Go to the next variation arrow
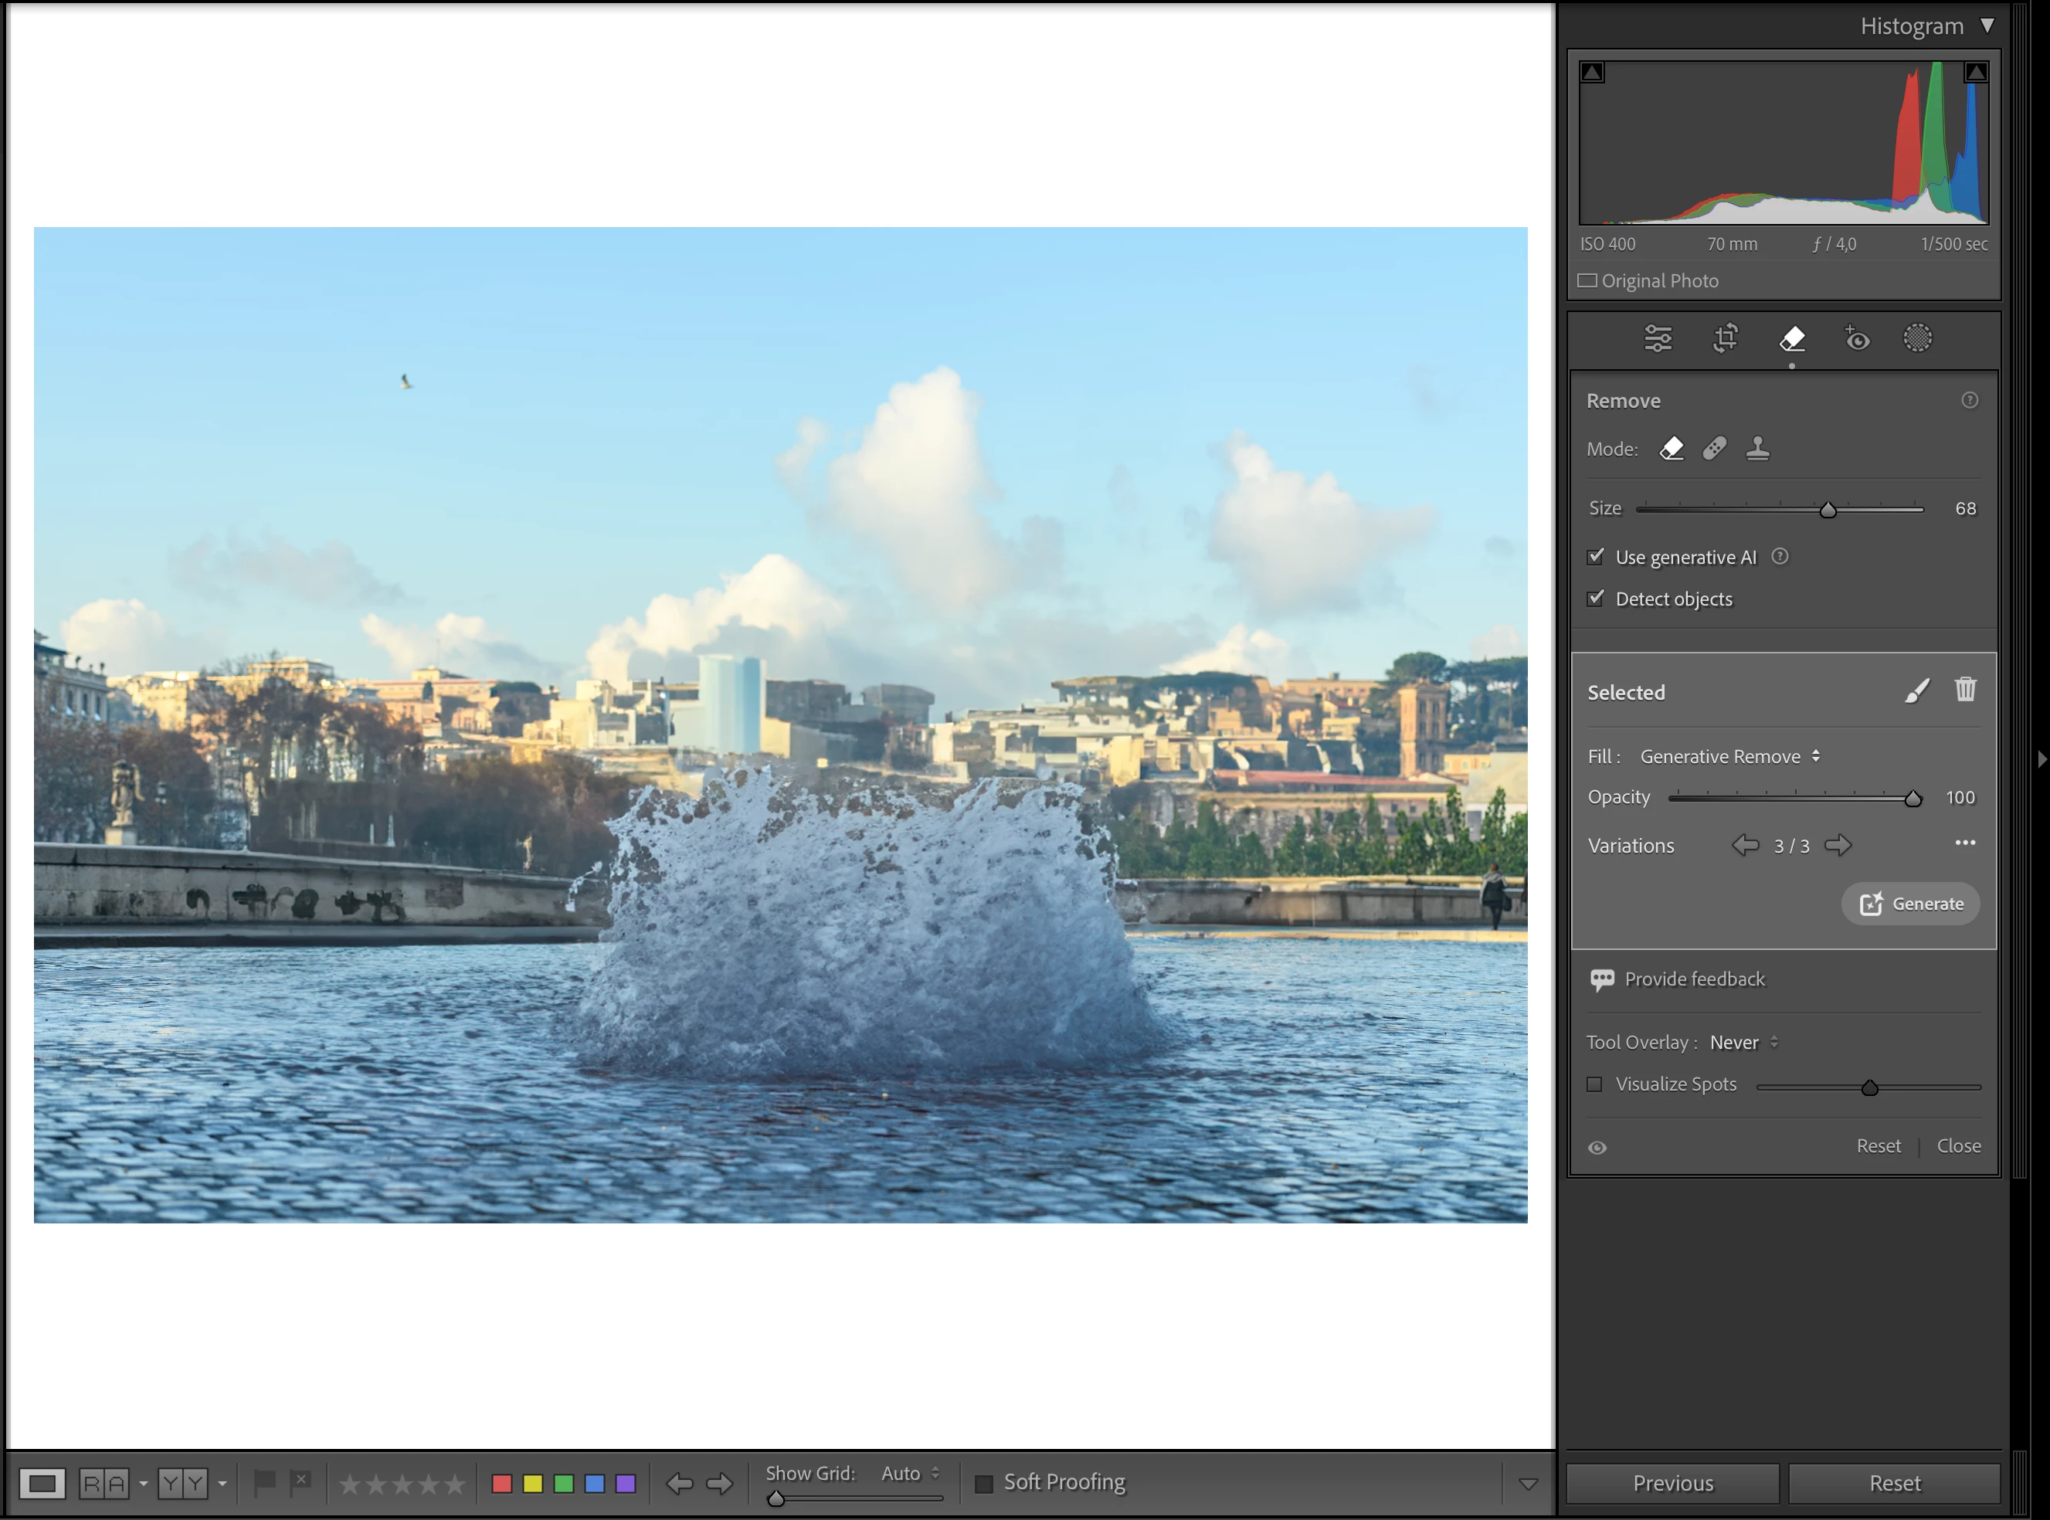The width and height of the screenshot is (2050, 1520). point(1838,846)
